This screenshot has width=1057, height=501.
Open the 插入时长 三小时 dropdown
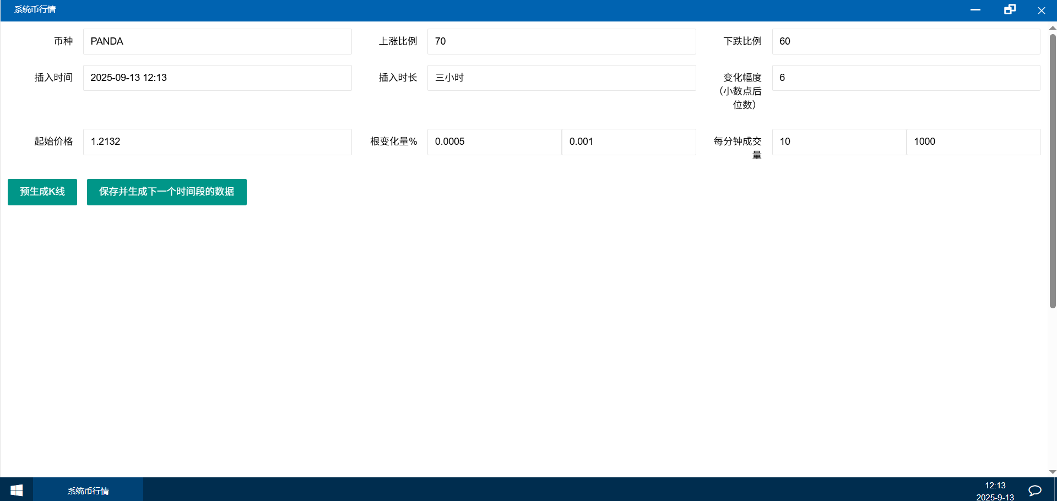click(561, 78)
